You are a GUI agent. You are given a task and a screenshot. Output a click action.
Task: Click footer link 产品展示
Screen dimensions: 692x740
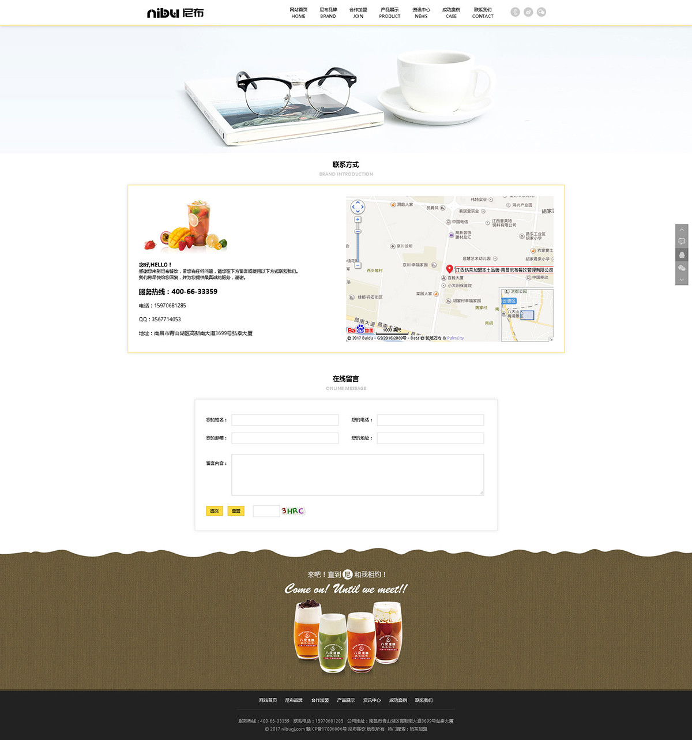346,700
